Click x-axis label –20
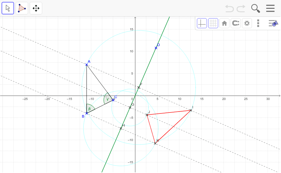 pos(47,99)
